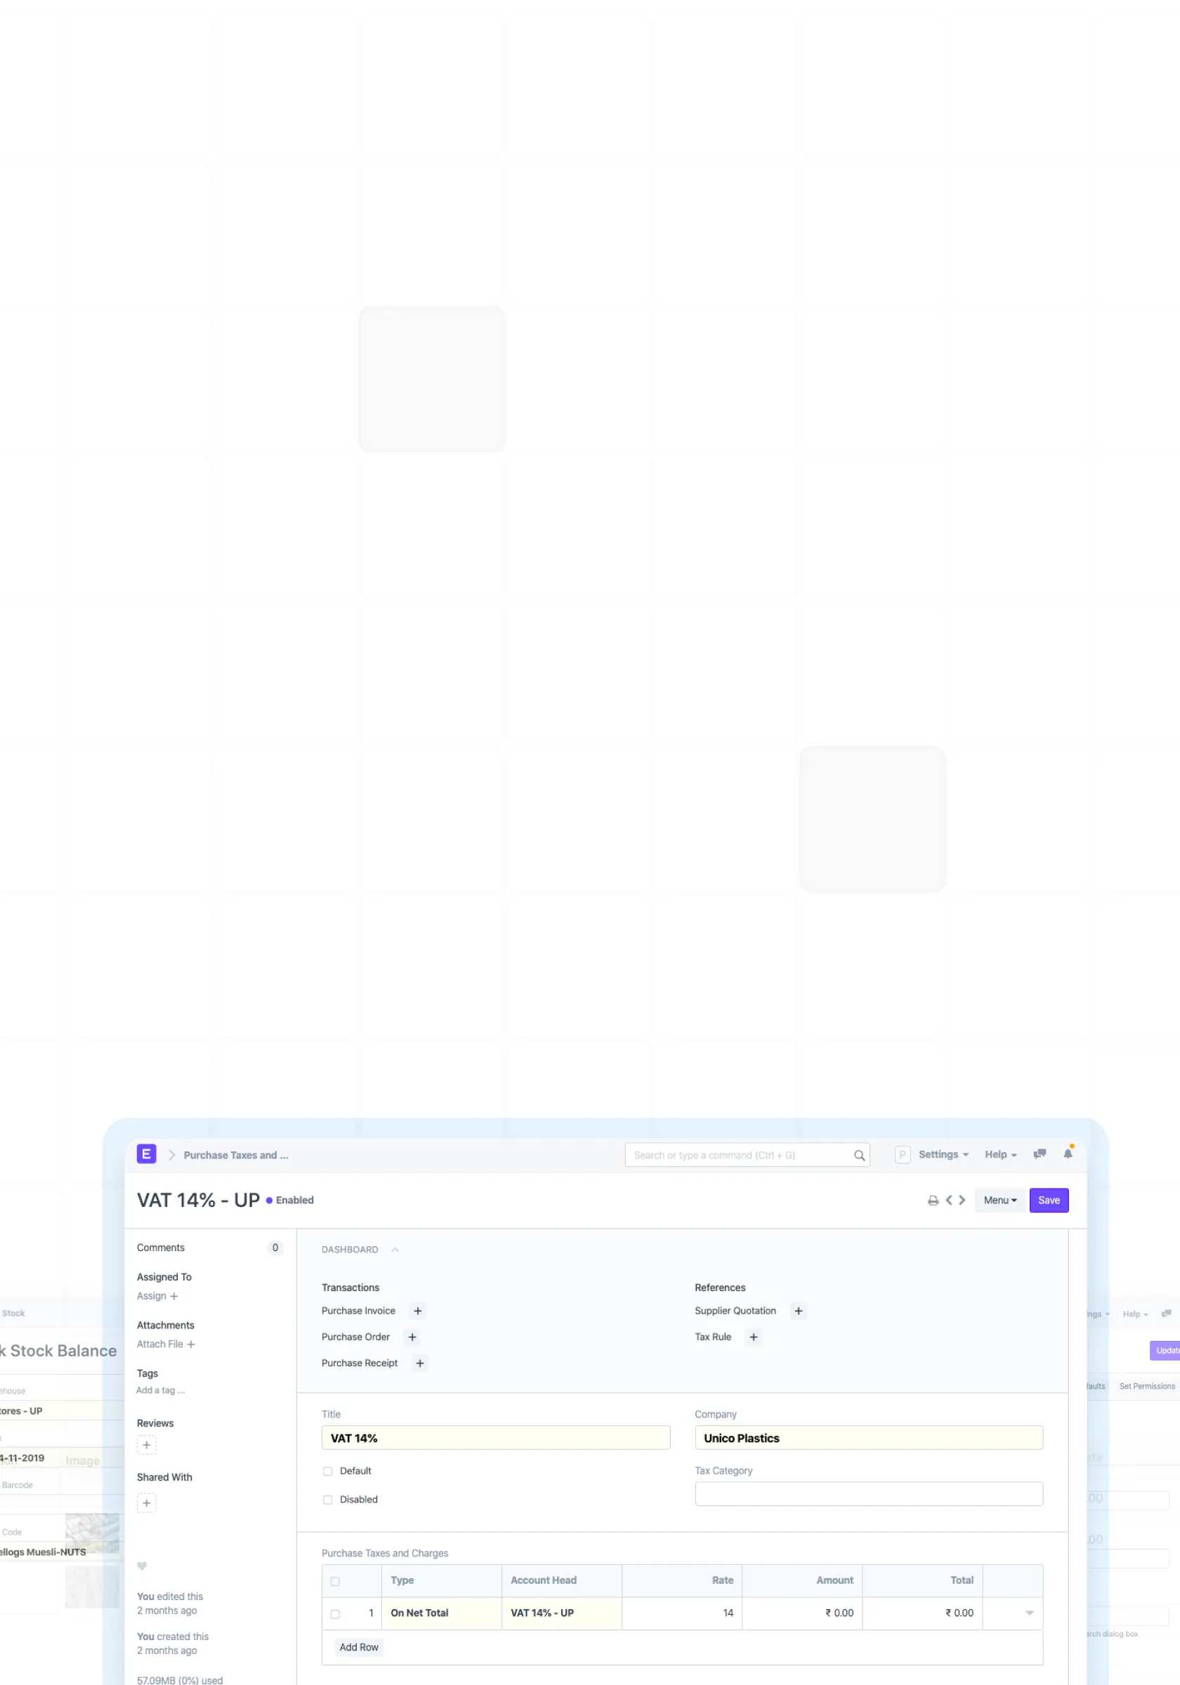Add new Tax Rule plus icon

[x=754, y=1337]
